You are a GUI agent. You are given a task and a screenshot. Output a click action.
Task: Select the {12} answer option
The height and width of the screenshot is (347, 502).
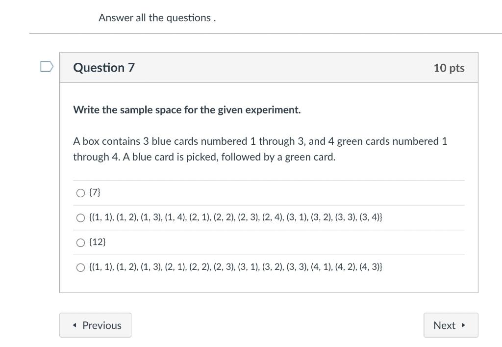point(80,242)
